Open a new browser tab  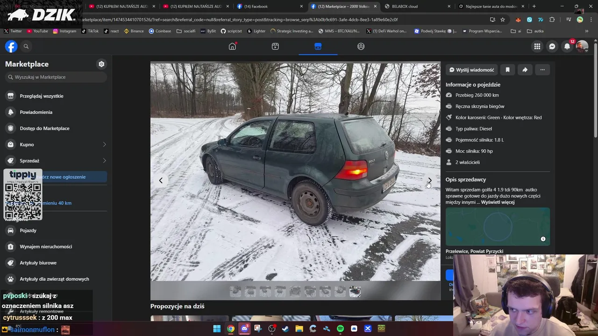click(534, 6)
